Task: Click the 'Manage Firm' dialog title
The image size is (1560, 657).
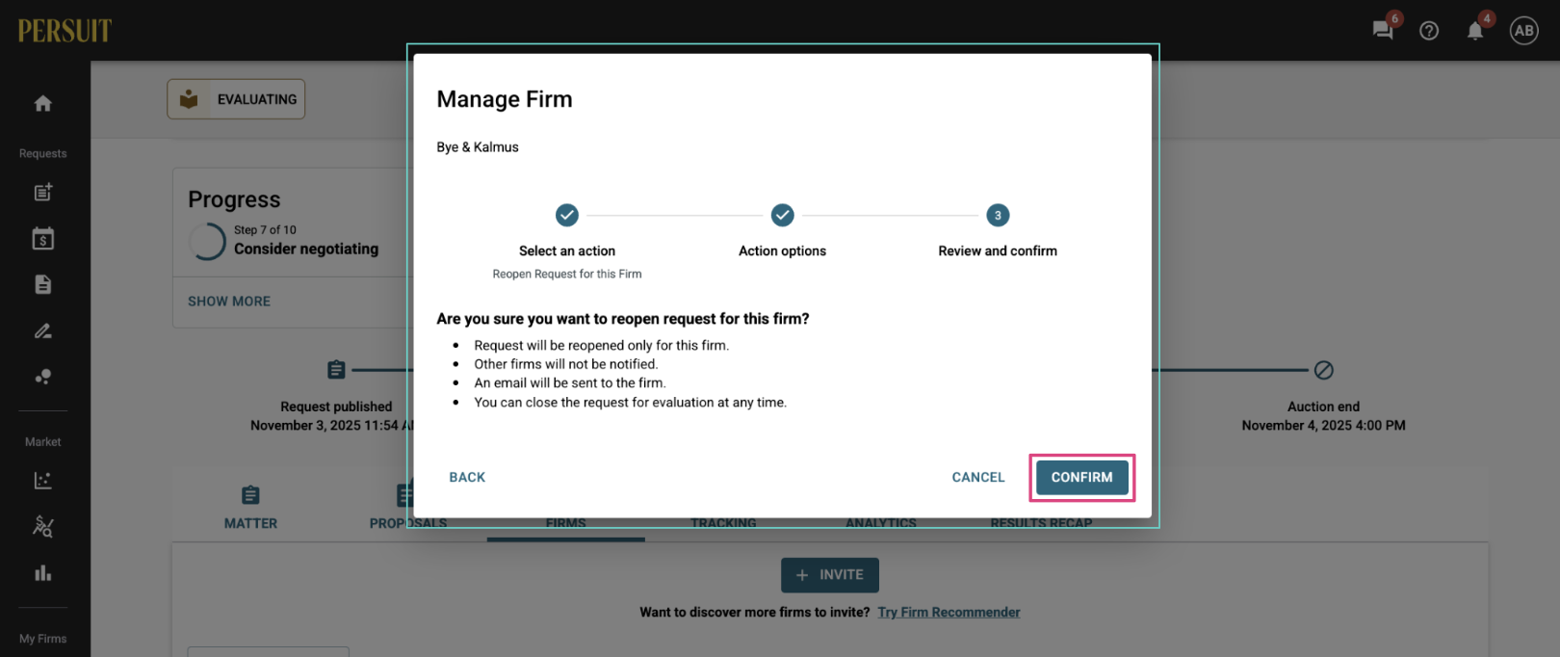Action: pos(505,99)
